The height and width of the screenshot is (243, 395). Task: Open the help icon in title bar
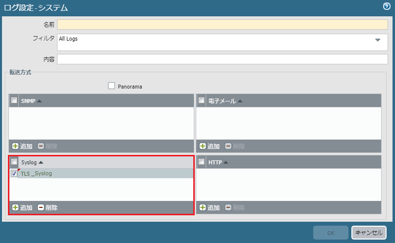pos(387,6)
